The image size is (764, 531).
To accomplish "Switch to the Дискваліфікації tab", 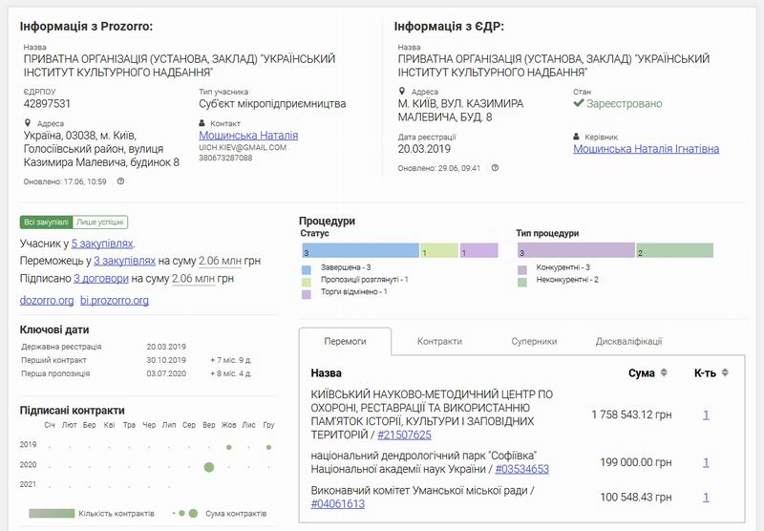I will click(628, 342).
